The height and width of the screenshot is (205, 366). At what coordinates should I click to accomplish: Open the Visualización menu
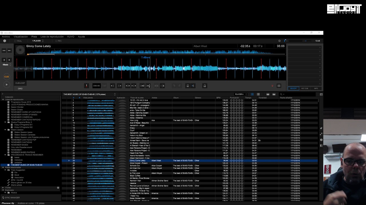point(21,37)
